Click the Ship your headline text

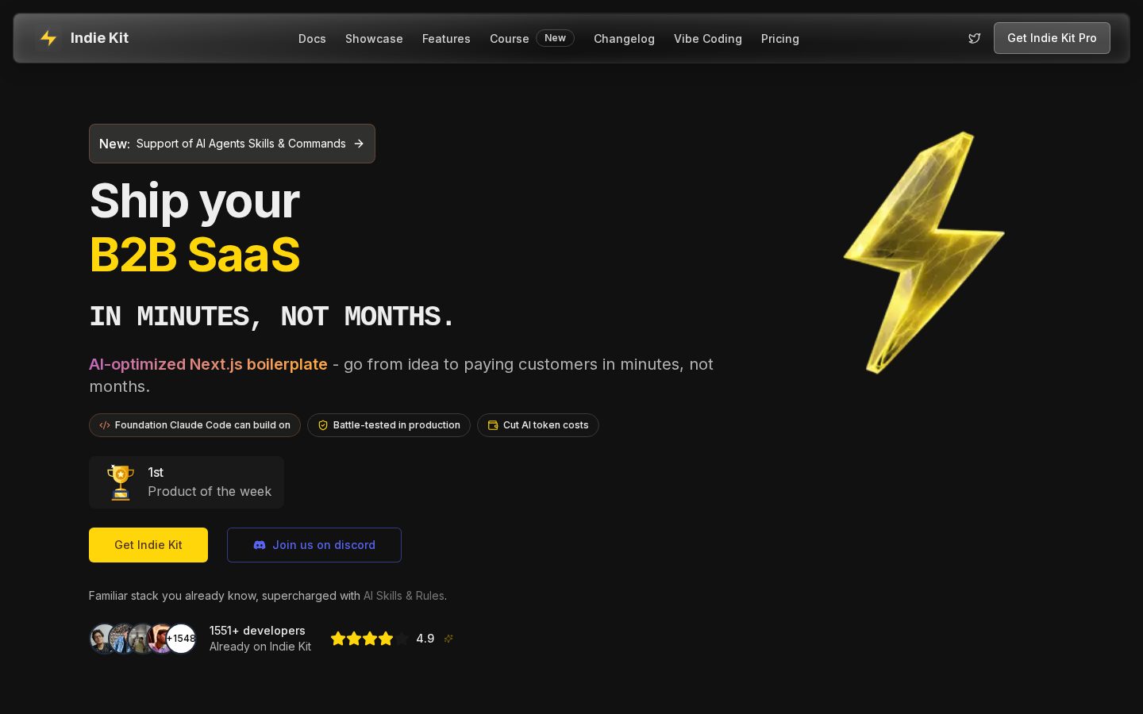pos(195,202)
